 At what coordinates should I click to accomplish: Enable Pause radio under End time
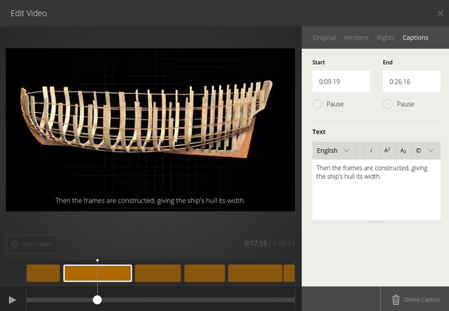[388, 104]
